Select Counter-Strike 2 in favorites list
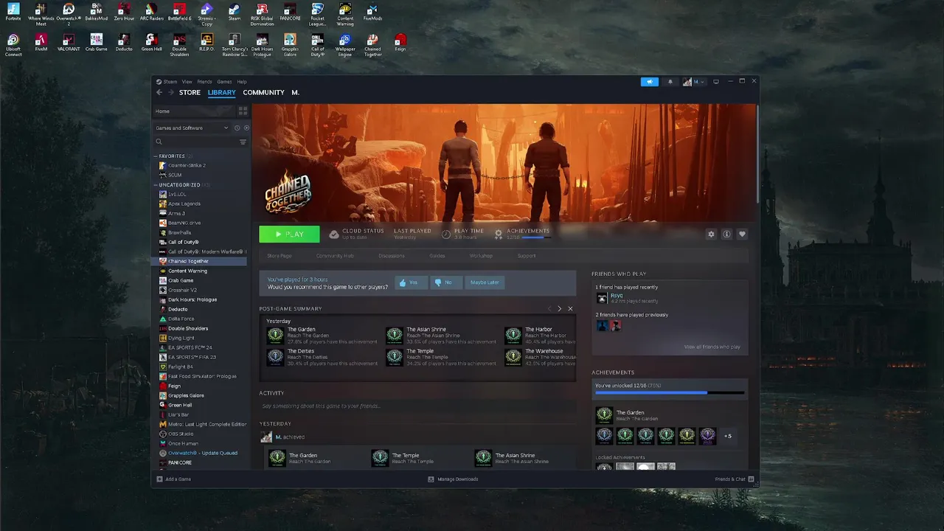 pyautogui.click(x=186, y=165)
